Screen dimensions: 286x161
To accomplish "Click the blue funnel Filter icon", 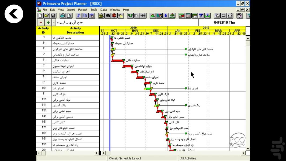I will (201, 16).
